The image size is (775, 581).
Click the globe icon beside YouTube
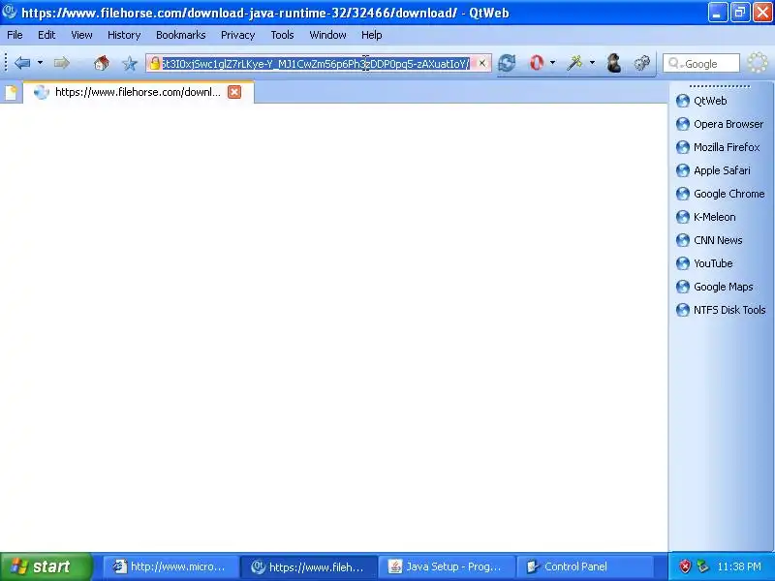pos(683,263)
